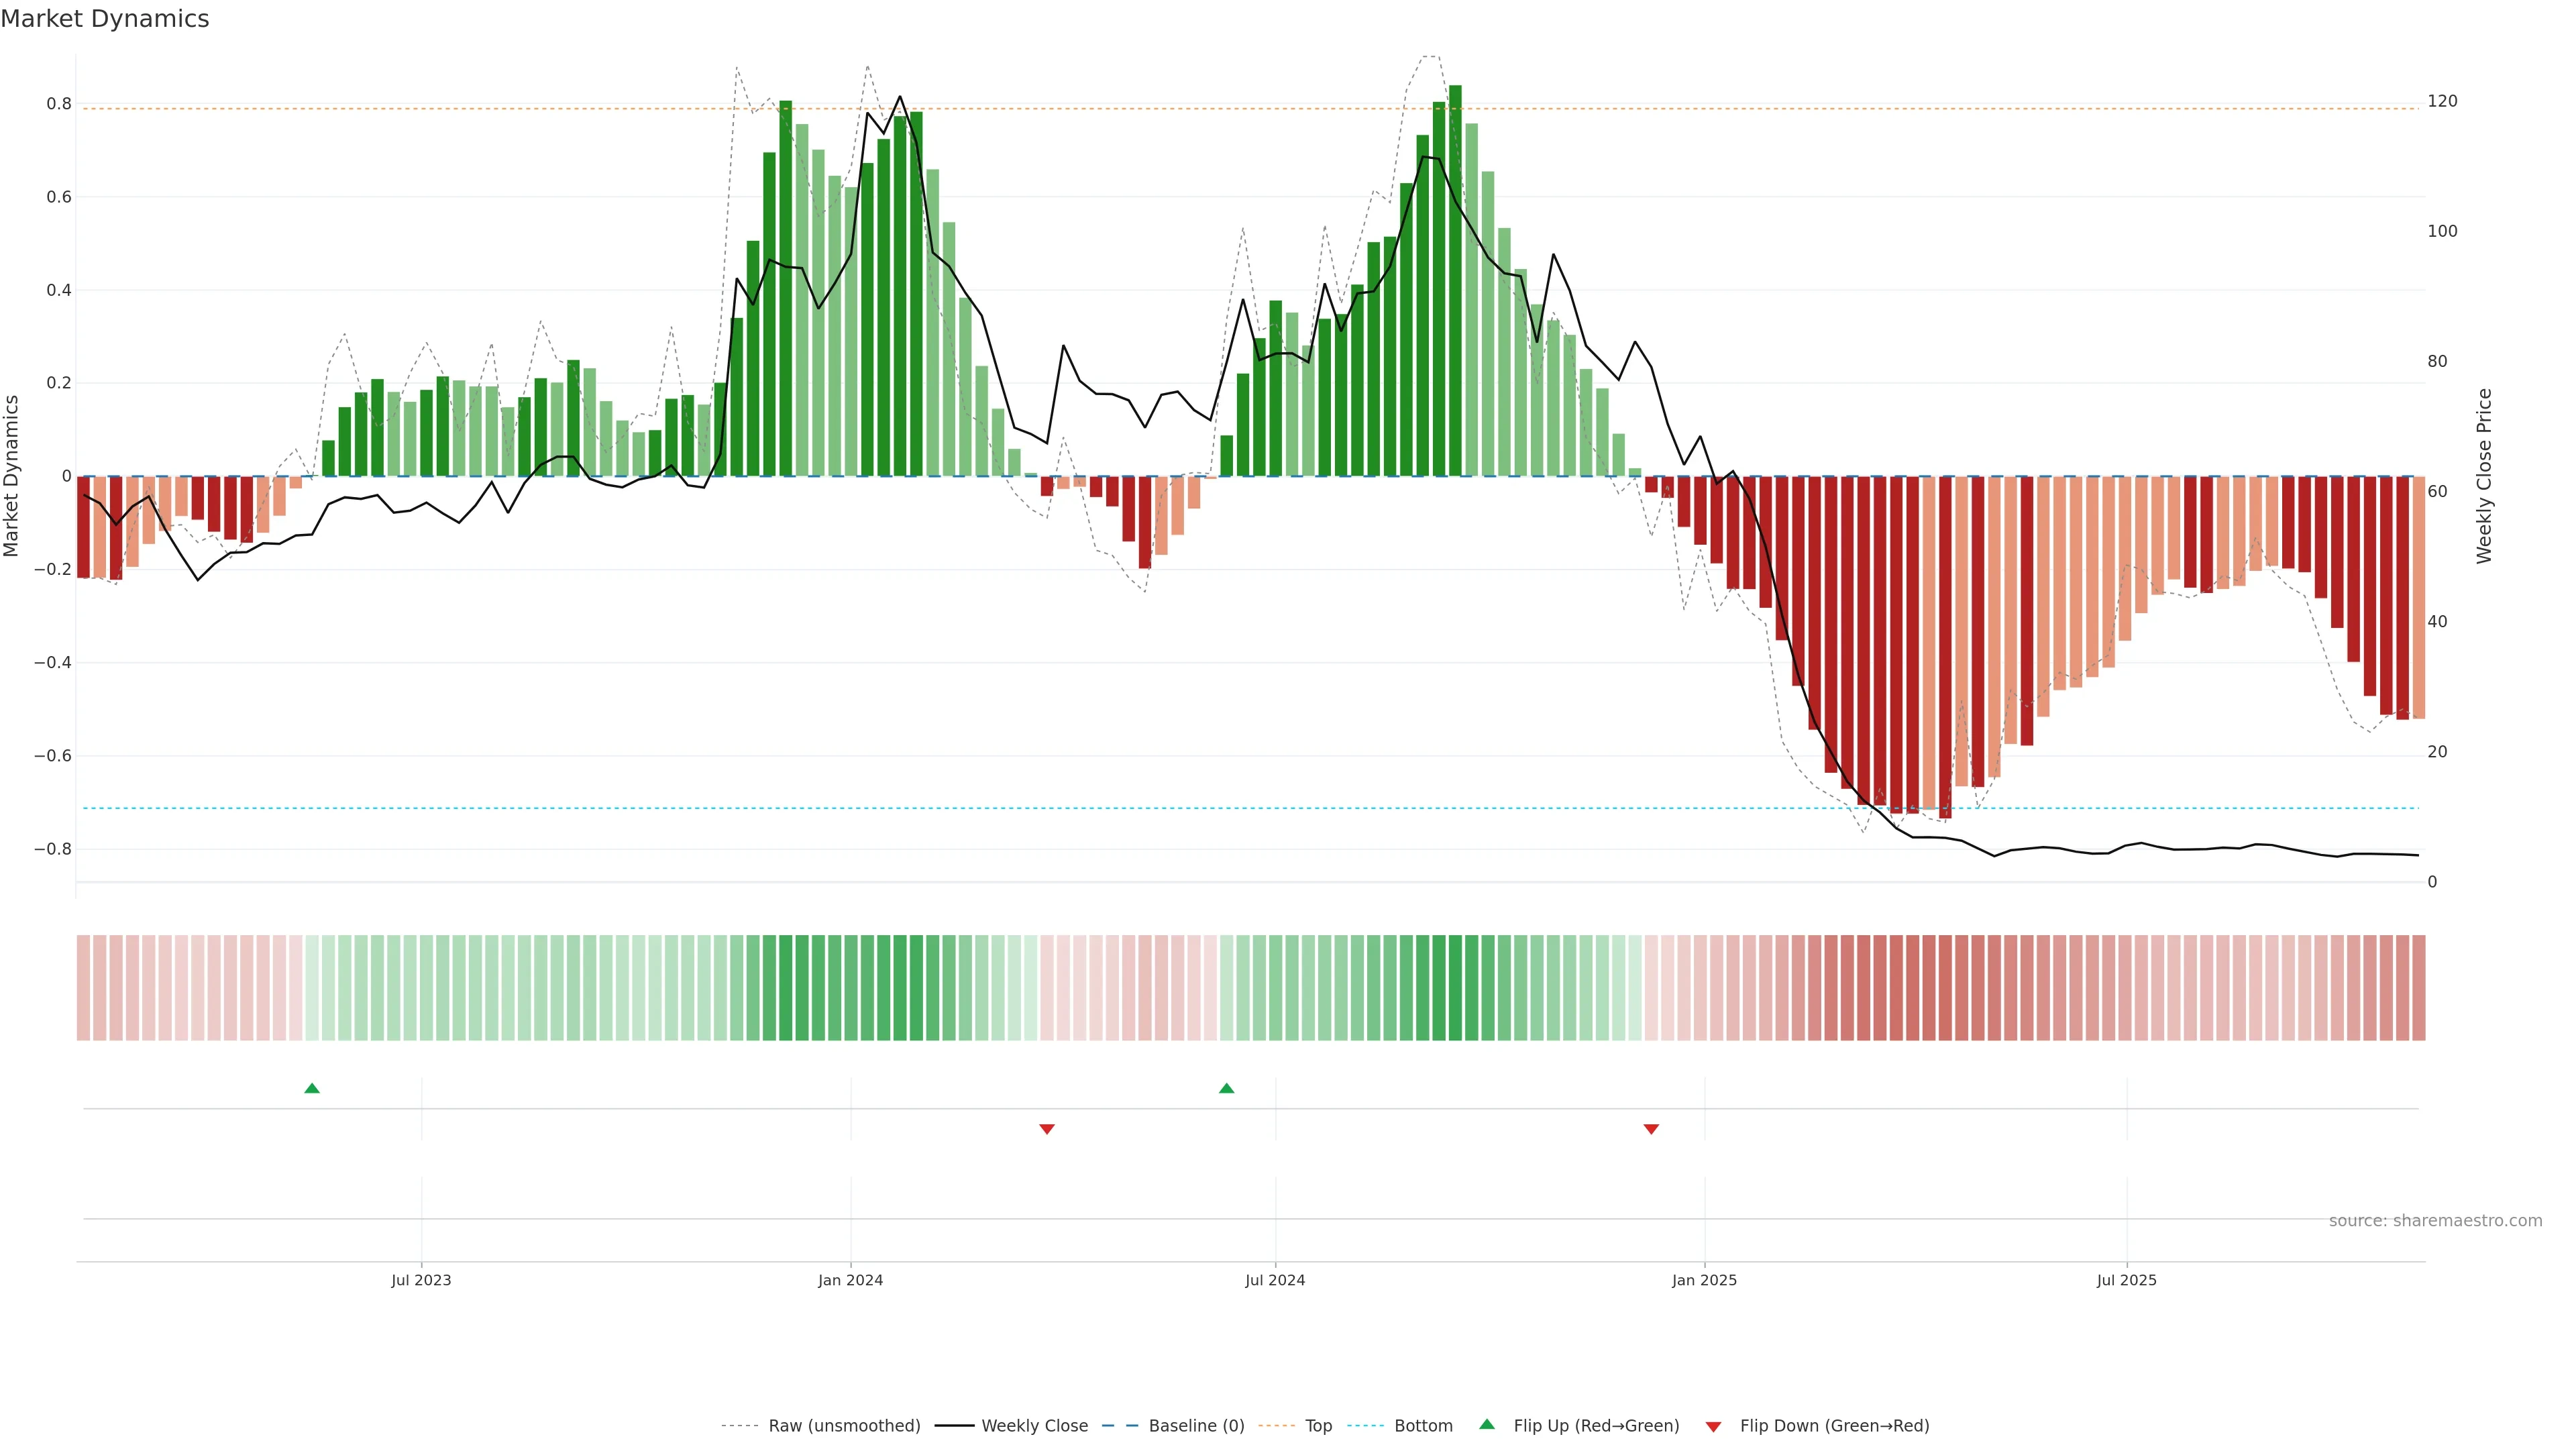Click the Market Dynamics chart title
Viewport: 2576px width, 1449px height.
coord(105,19)
